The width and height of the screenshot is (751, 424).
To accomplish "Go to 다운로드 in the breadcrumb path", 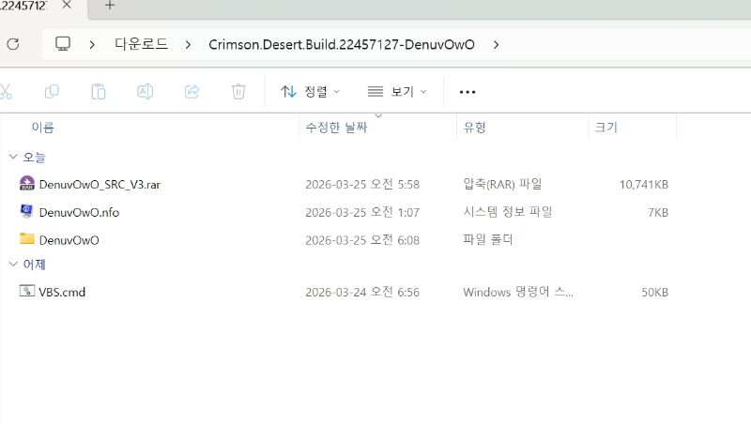I will [140, 44].
